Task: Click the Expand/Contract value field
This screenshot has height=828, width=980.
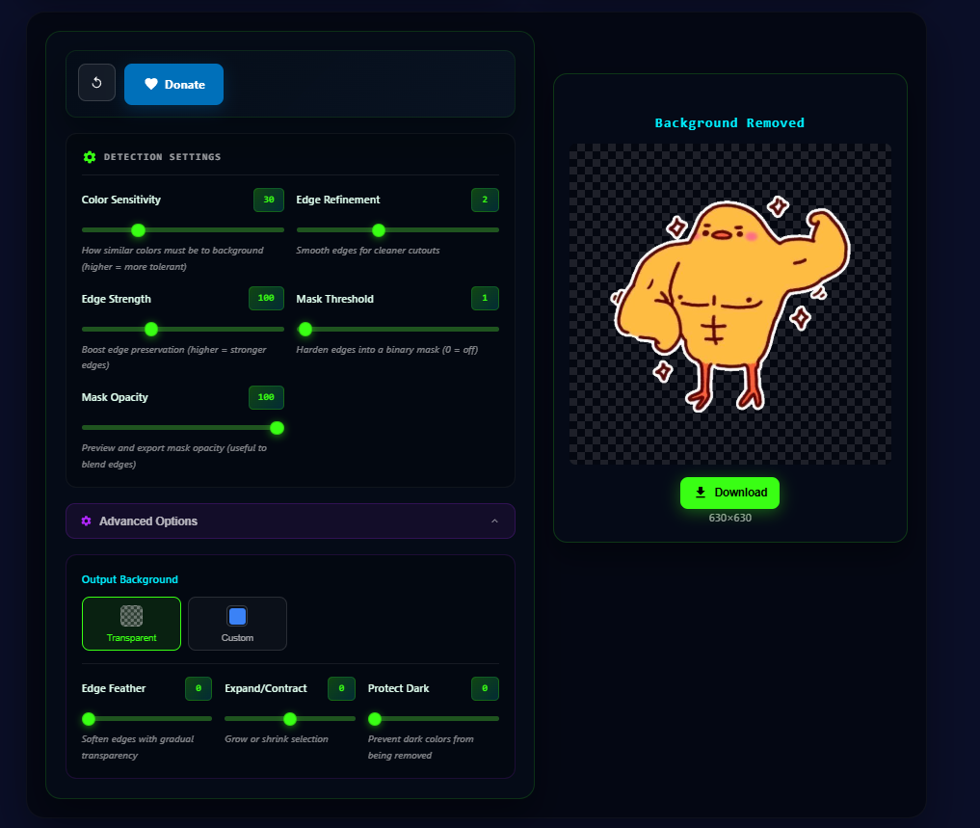Action: pos(341,688)
